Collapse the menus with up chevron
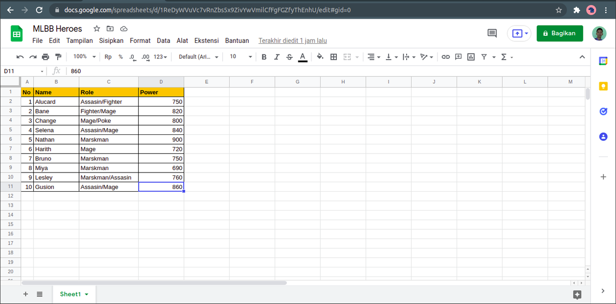The image size is (616, 304). click(582, 57)
